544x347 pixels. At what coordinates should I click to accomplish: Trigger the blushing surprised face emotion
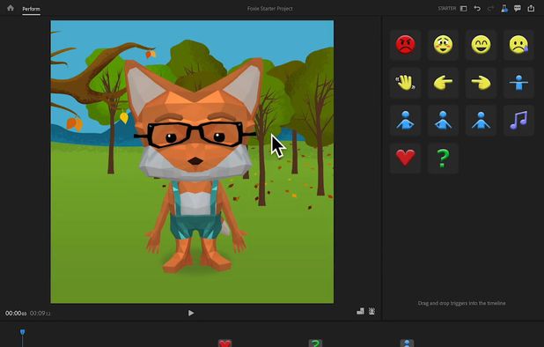pyautogui.click(x=443, y=45)
